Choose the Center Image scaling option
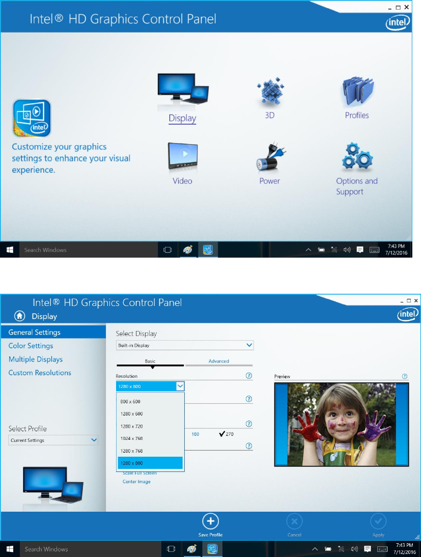The width and height of the screenshot is (421, 557). point(136,481)
